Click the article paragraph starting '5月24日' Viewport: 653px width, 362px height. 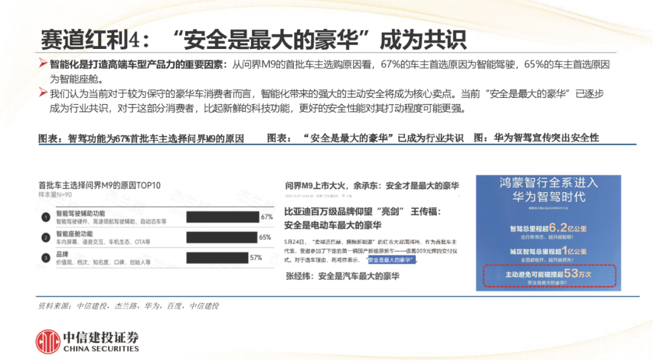coord(371,251)
